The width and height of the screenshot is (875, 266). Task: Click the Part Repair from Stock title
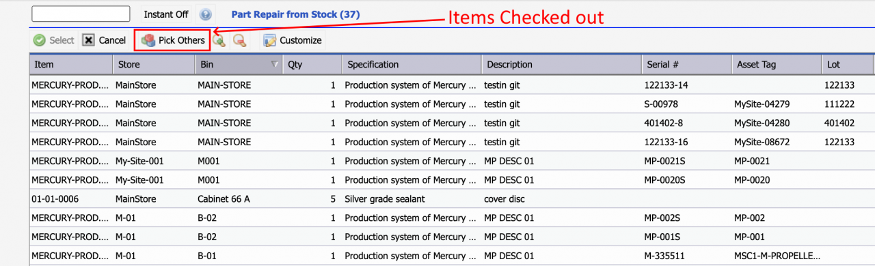(x=296, y=14)
